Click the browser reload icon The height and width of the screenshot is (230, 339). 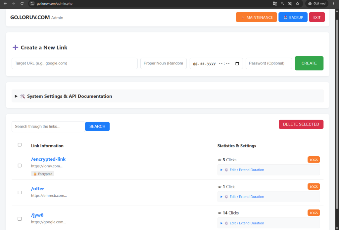pyautogui.click(x=22, y=3)
